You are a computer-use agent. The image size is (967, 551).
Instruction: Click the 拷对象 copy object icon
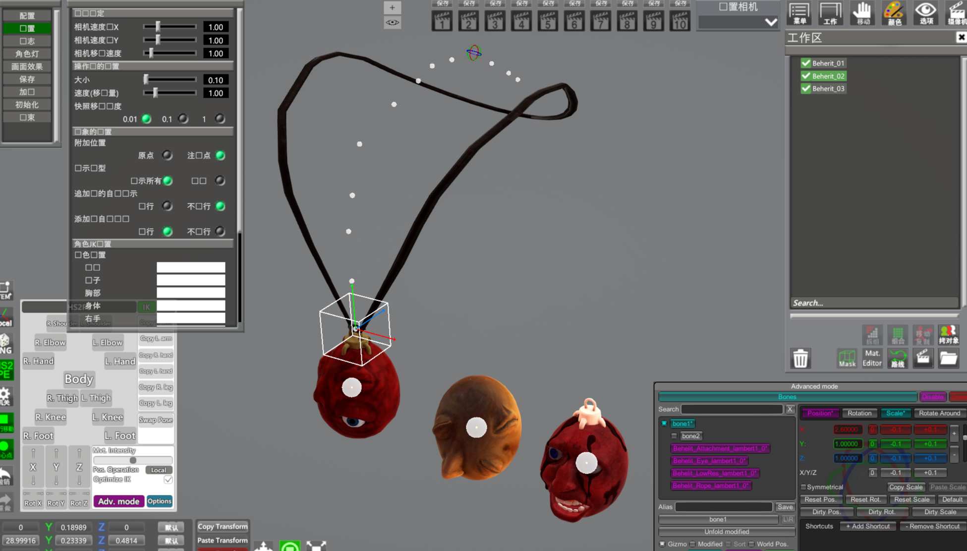pyautogui.click(x=948, y=335)
